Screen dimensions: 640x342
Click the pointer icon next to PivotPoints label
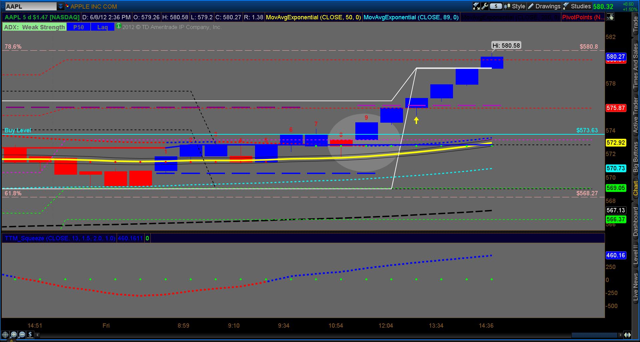pyautogui.click(x=610, y=17)
